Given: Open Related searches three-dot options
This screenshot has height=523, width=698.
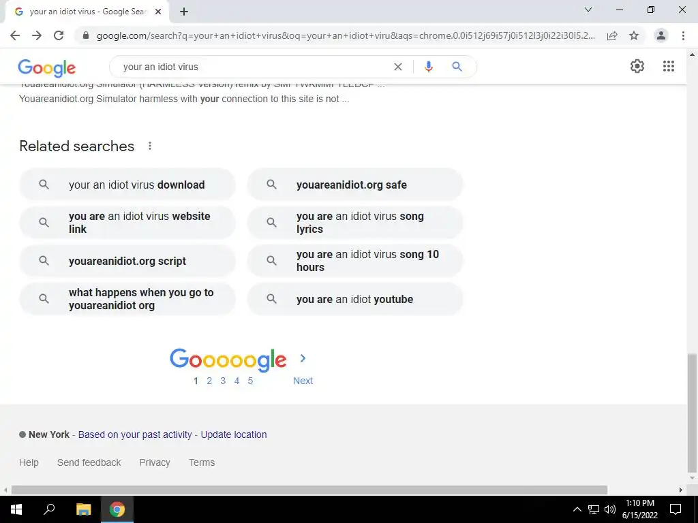Looking at the screenshot, I should (x=150, y=146).
